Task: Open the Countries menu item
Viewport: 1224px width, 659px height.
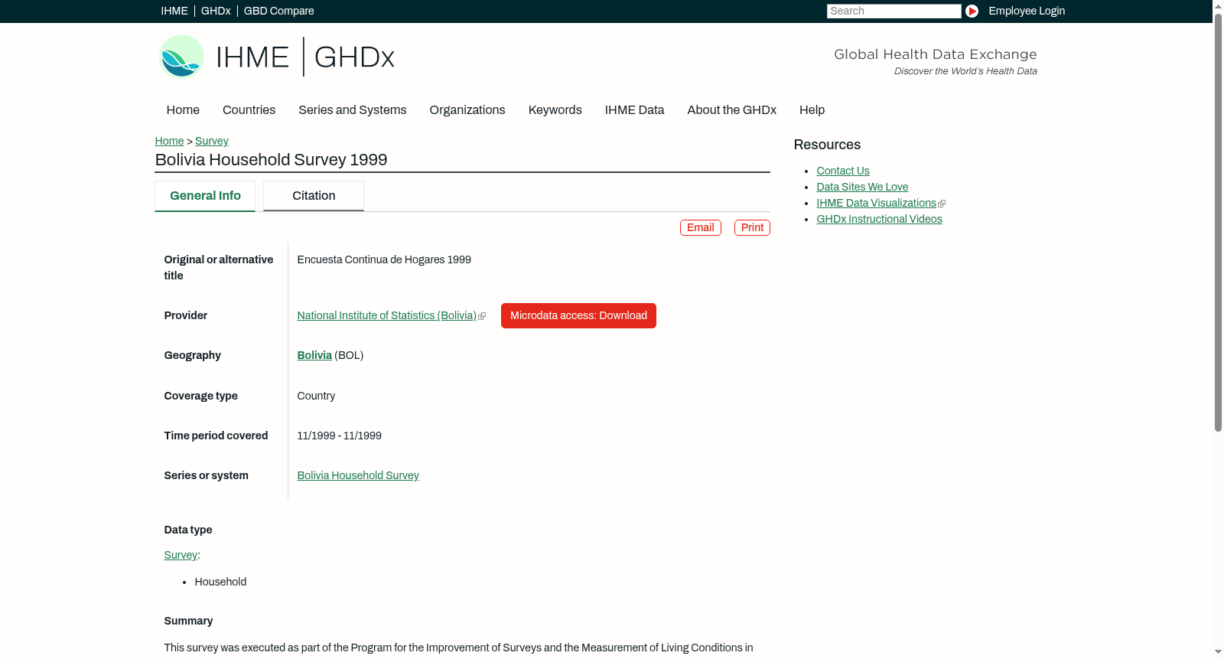Action: coord(249,110)
